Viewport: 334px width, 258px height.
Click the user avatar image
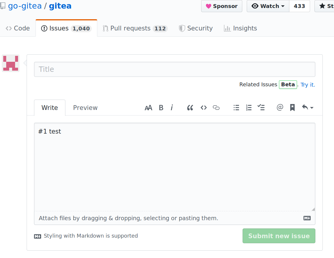pyautogui.click(x=11, y=63)
